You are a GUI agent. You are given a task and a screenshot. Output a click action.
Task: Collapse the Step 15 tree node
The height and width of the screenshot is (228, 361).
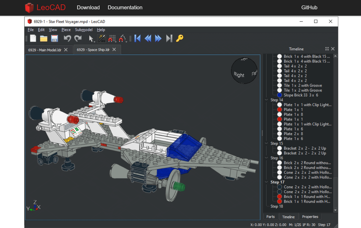click(266, 143)
